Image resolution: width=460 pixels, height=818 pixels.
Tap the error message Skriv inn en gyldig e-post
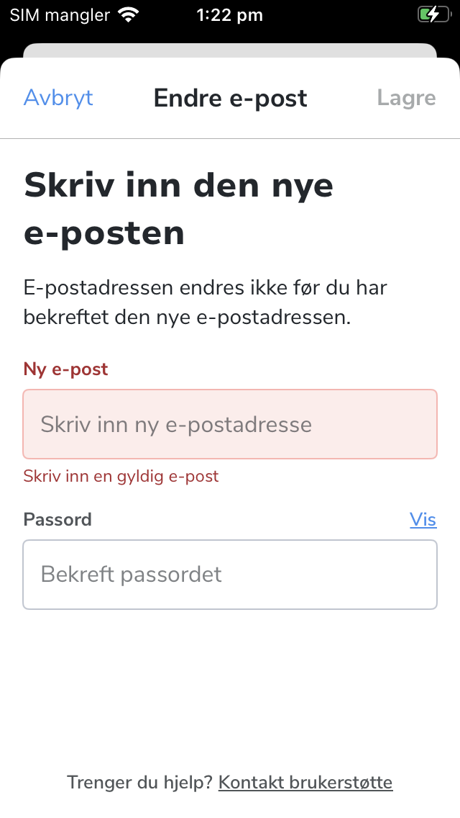pos(121,476)
